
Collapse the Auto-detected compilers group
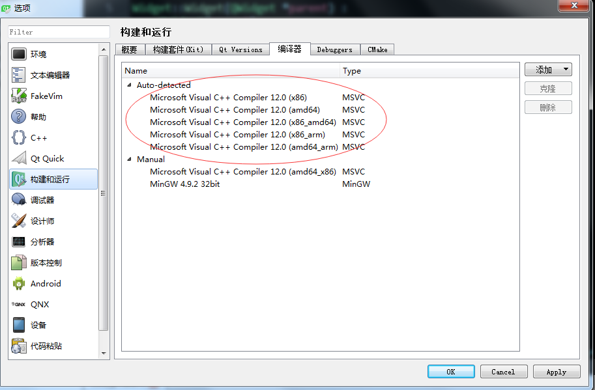tap(129, 85)
